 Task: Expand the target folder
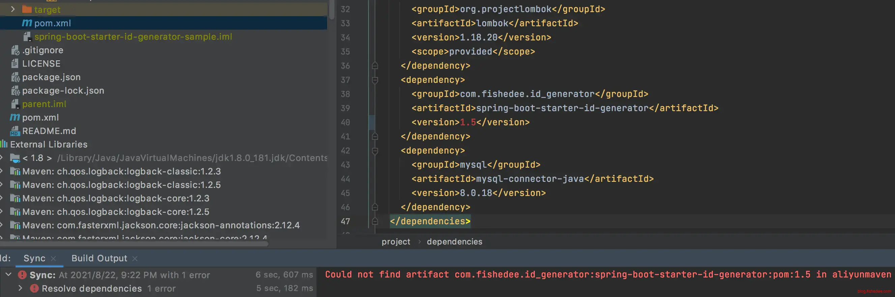(x=13, y=9)
